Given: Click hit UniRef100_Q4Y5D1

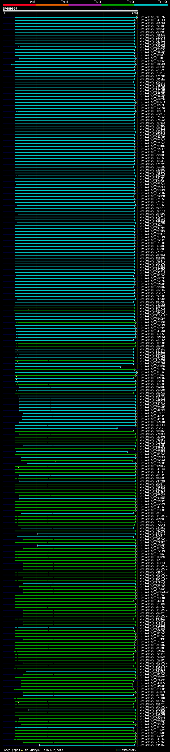Looking at the screenshot, I should (152, 358).
